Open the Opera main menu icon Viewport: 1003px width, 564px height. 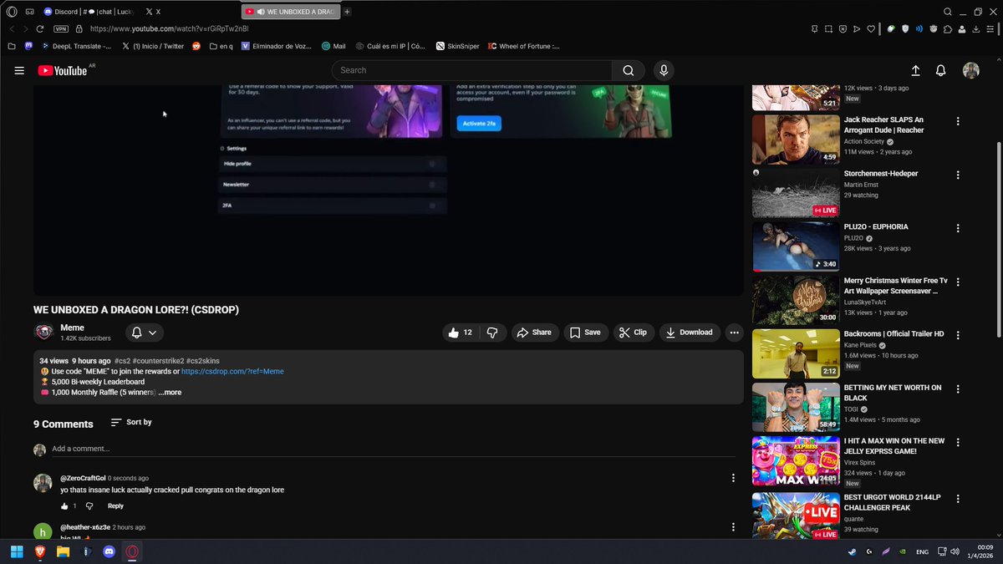pos(12,12)
